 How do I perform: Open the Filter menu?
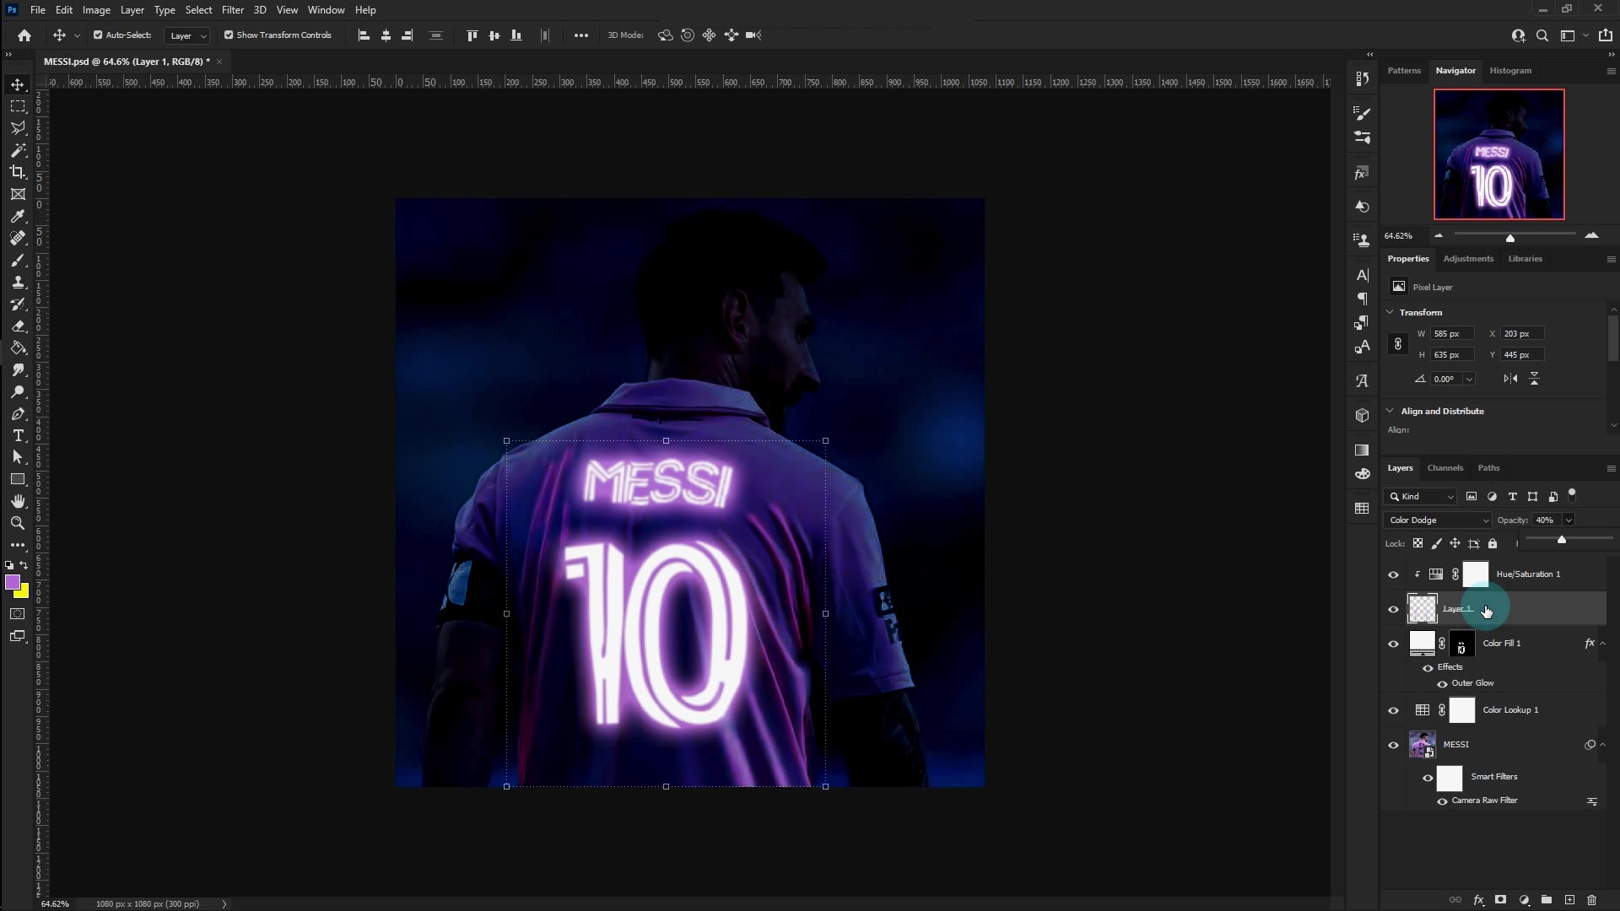233,9
